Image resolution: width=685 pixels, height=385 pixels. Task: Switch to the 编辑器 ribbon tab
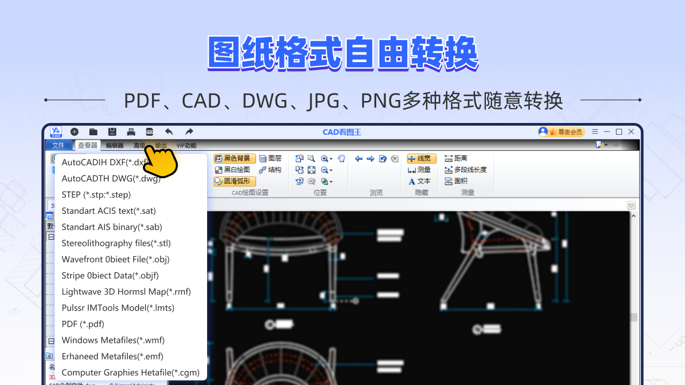click(116, 145)
